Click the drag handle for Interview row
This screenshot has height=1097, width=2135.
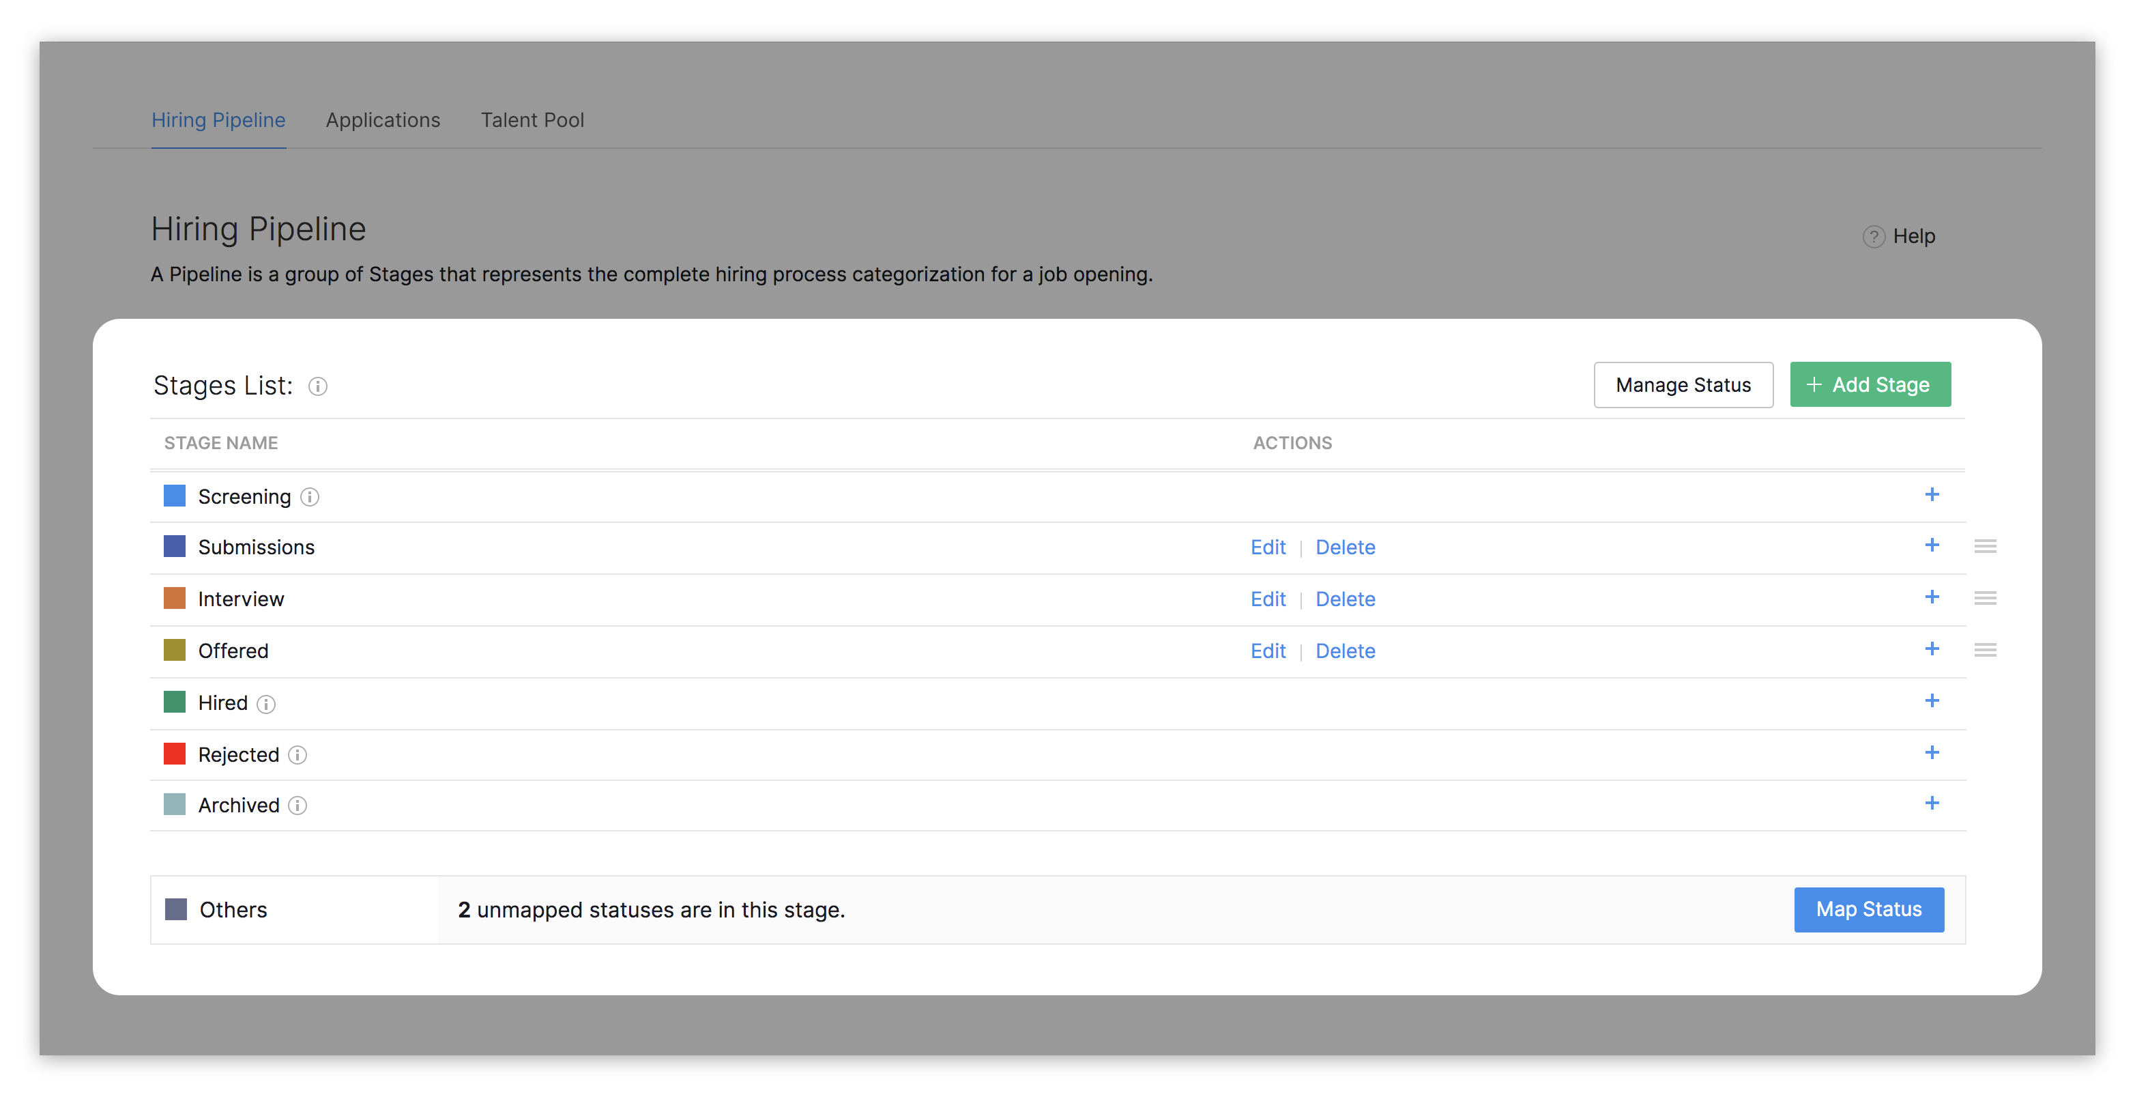pos(1985,598)
